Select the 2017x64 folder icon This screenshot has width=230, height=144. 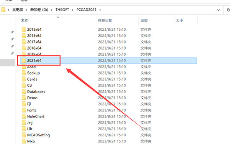(24, 42)
